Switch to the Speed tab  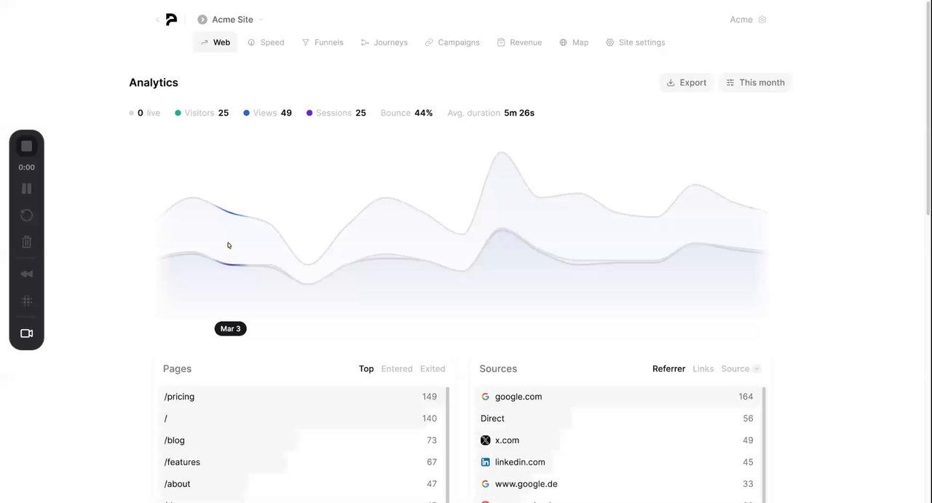266,42
